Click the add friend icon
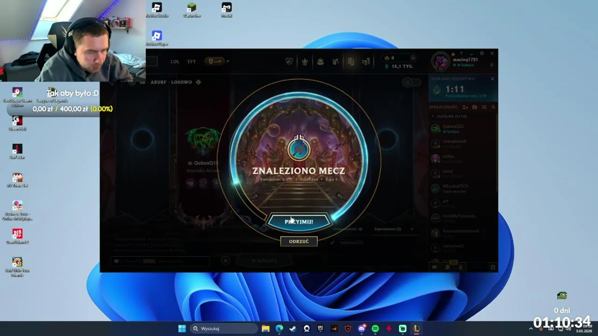Viewport: 598px width, 336px height. 465,107
